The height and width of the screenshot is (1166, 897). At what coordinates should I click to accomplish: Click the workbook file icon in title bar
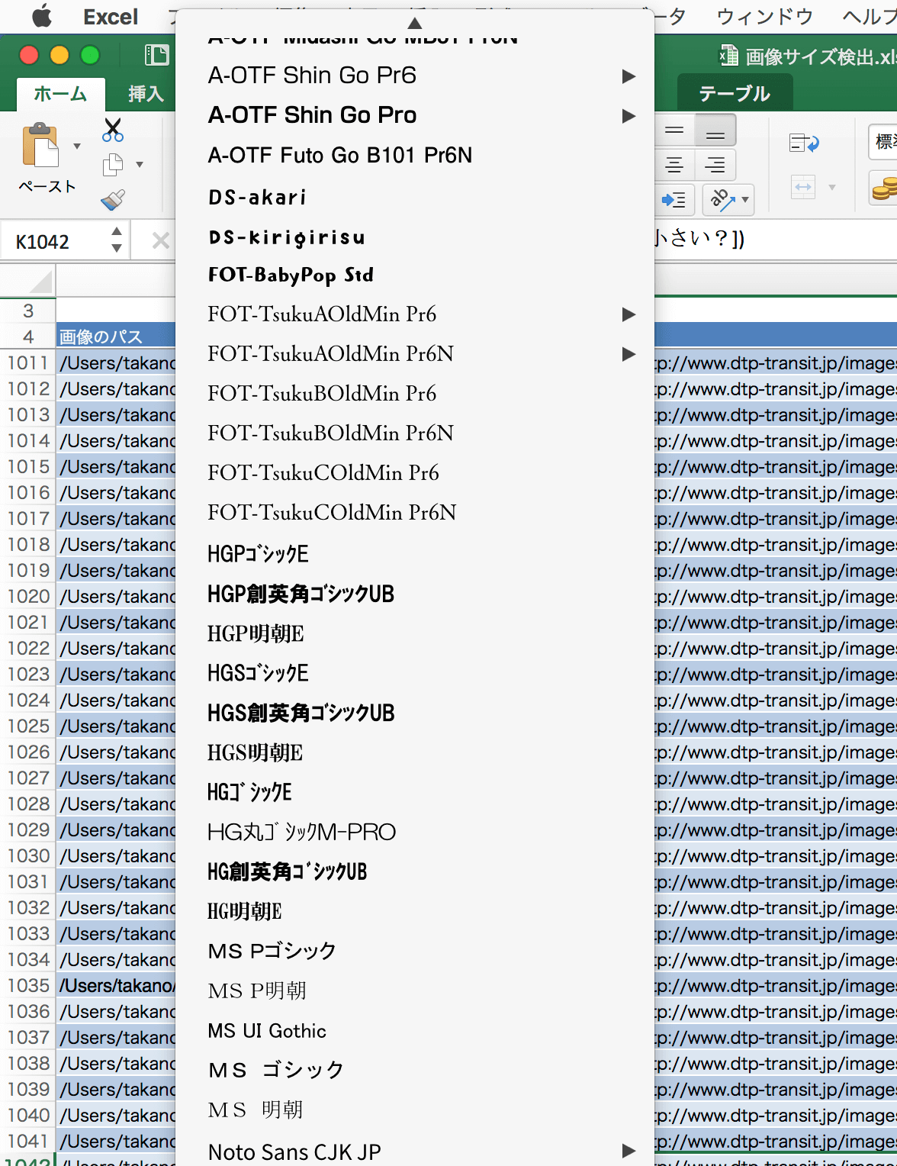(x=728, y=56)
